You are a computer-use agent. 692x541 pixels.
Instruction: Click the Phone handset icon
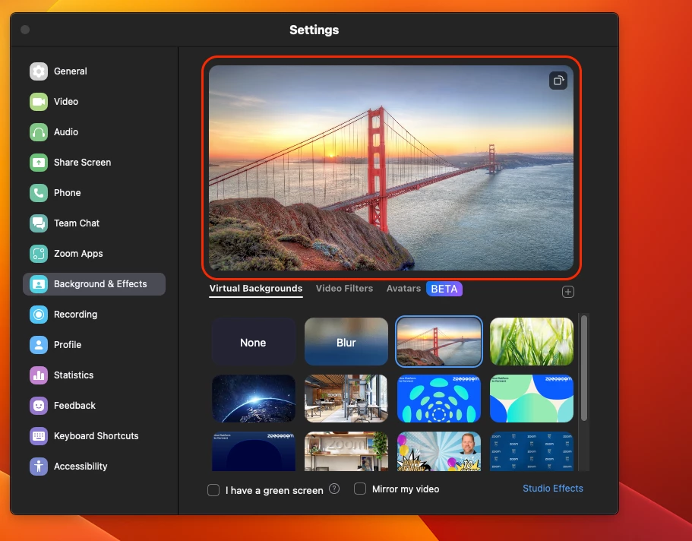39,193
